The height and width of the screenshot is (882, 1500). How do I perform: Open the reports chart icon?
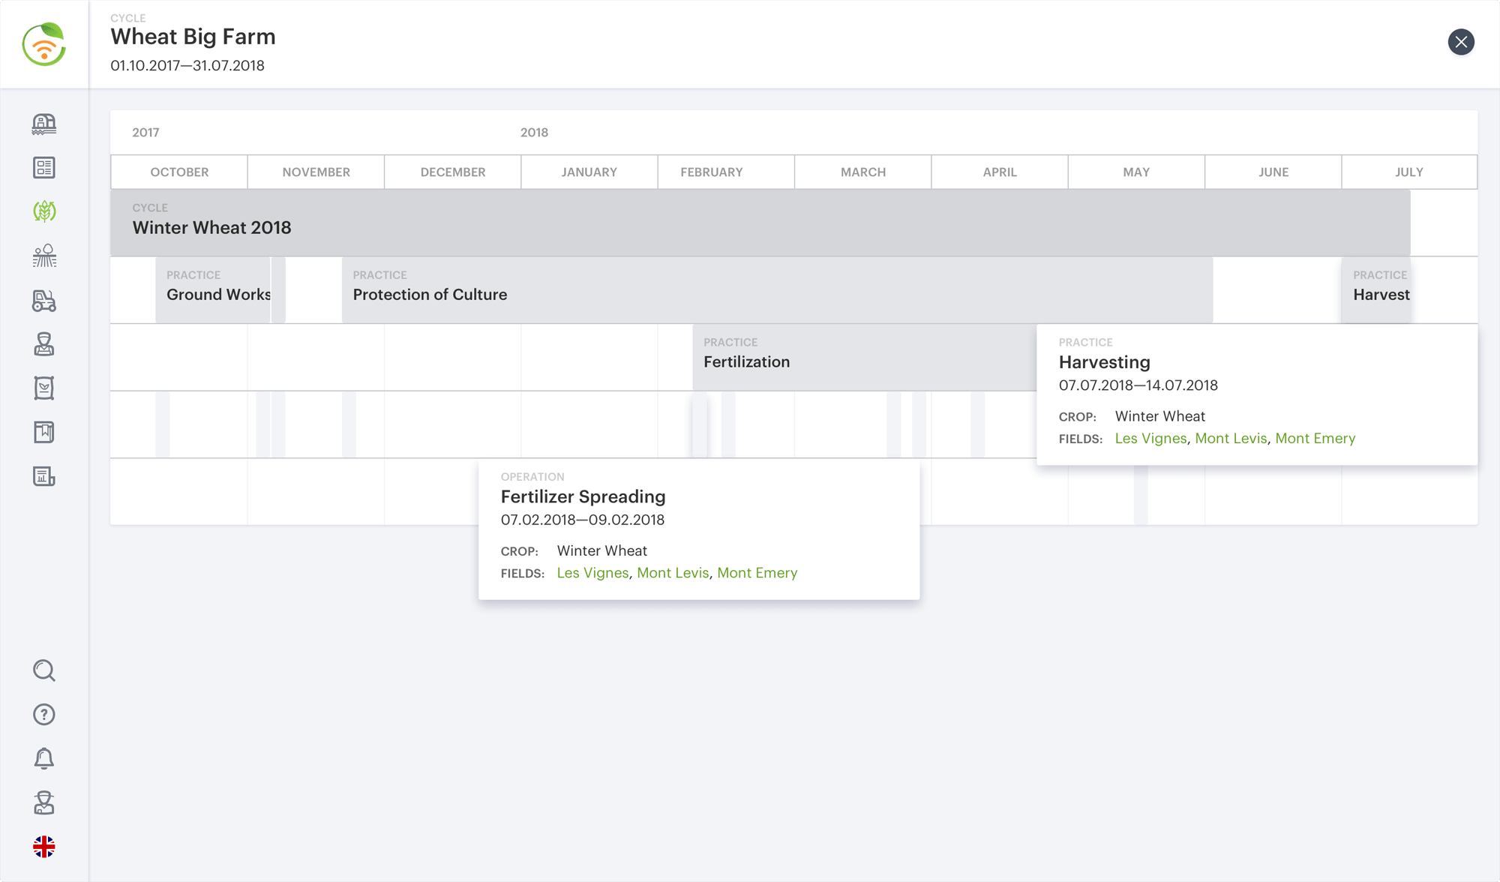pos(44,476)
